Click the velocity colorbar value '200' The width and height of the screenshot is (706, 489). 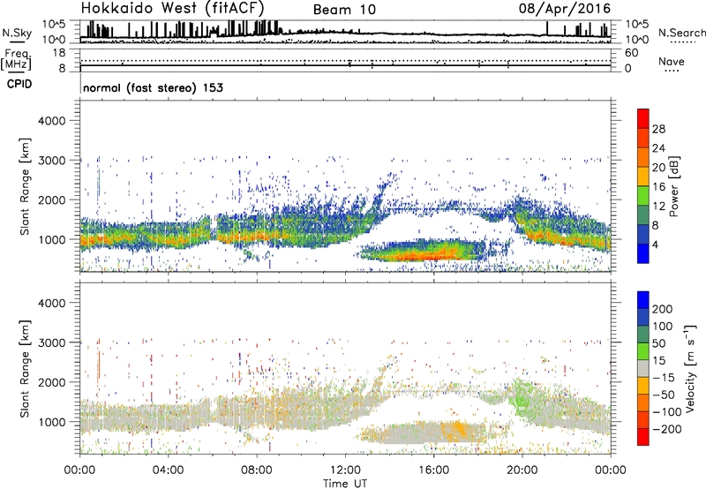(663, 309)
